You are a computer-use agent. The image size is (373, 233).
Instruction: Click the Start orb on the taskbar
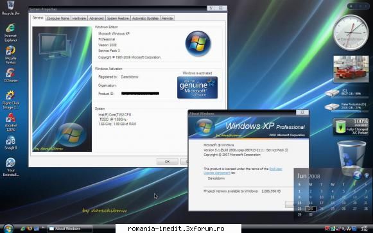[8, 229]
